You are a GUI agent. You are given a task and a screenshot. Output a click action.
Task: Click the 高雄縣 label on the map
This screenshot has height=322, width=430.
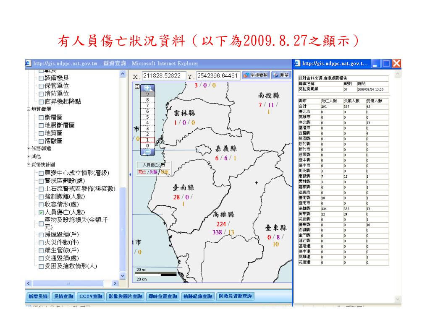(223, 214)
